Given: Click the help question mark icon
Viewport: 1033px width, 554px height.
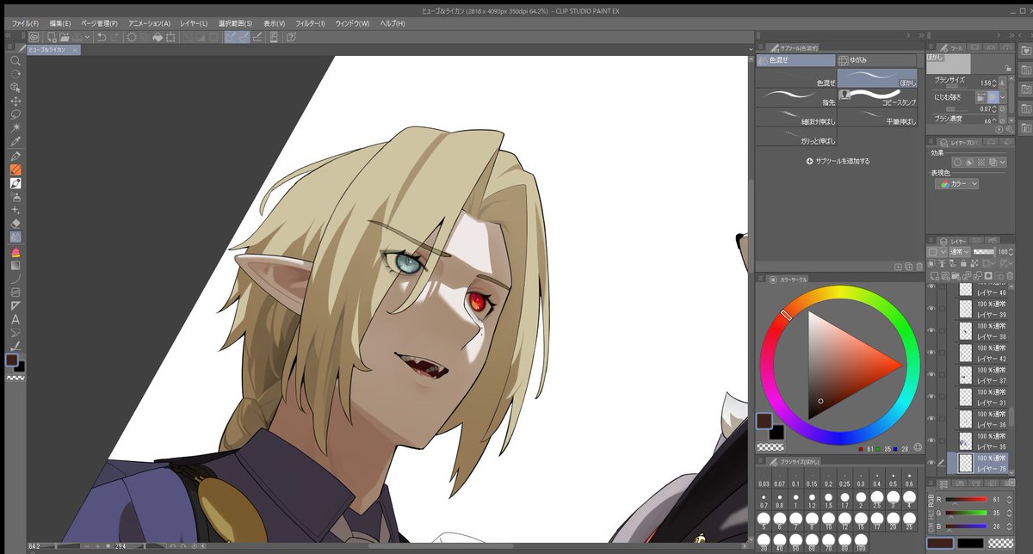Looking at the screenshot, I should click(x=291, y=37).
